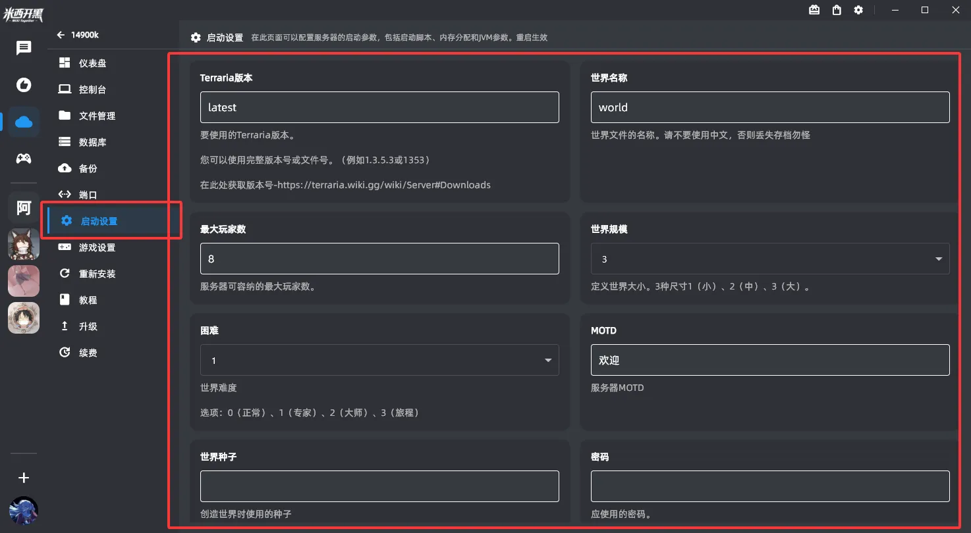Click the 14900k server name label

(85, 35)
